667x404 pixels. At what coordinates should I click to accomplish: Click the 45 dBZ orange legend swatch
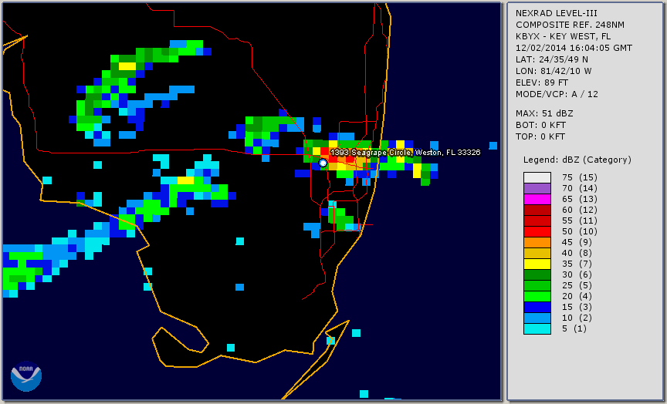pos(537,242)
